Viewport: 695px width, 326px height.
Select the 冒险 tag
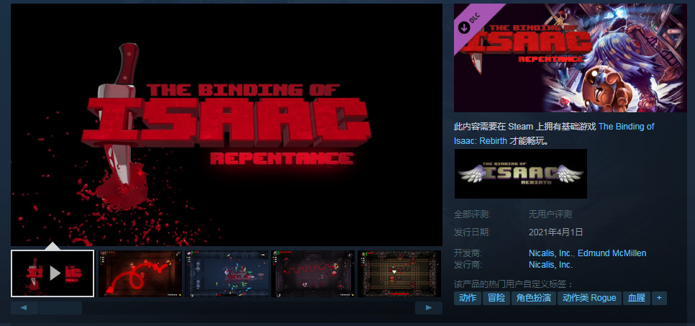click(496, 298)
